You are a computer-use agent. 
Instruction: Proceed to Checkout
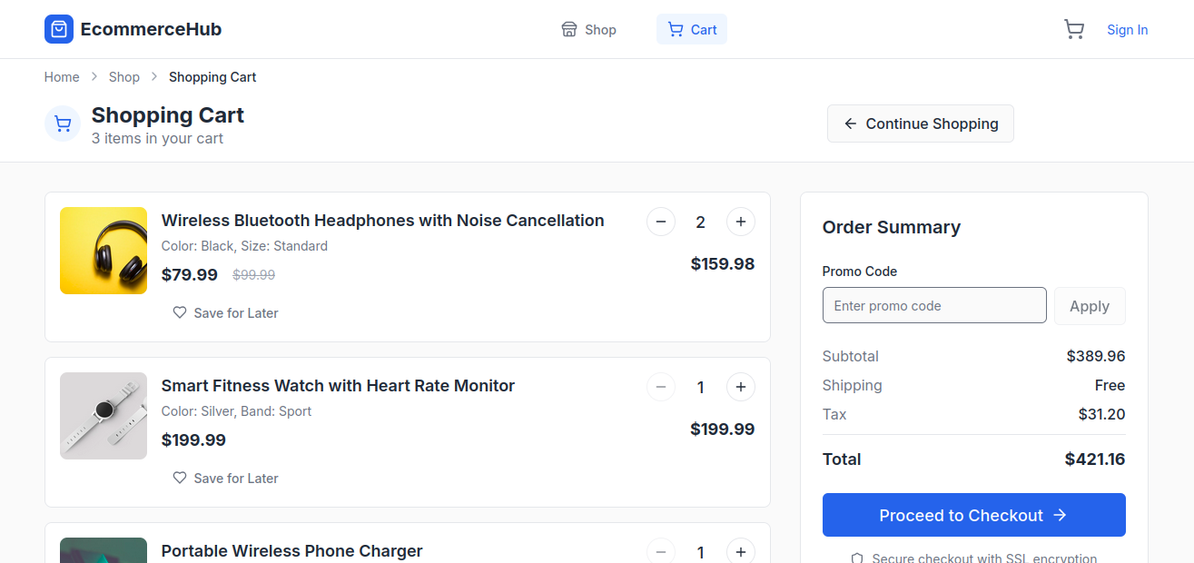973,515
